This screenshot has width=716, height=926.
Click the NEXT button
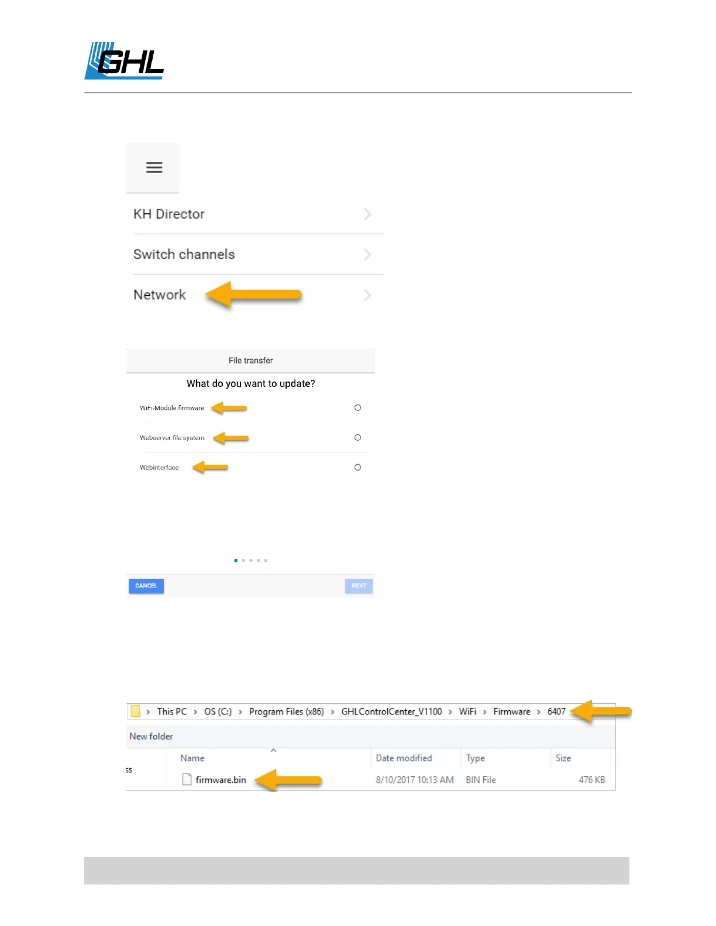(x=359, y=586)
